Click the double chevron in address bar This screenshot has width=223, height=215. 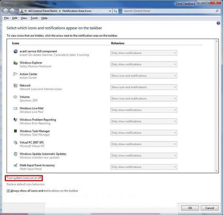click(25, 11)
